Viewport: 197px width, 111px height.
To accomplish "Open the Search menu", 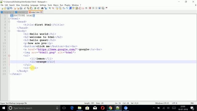I will 12,5.
